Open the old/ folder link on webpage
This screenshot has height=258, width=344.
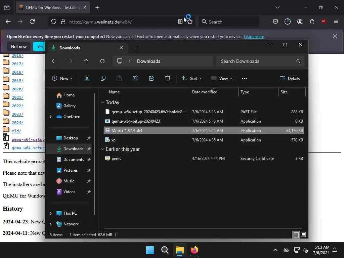[16, 131]
